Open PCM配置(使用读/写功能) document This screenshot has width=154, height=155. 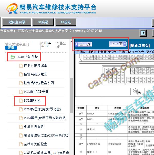tap(42, 109)
